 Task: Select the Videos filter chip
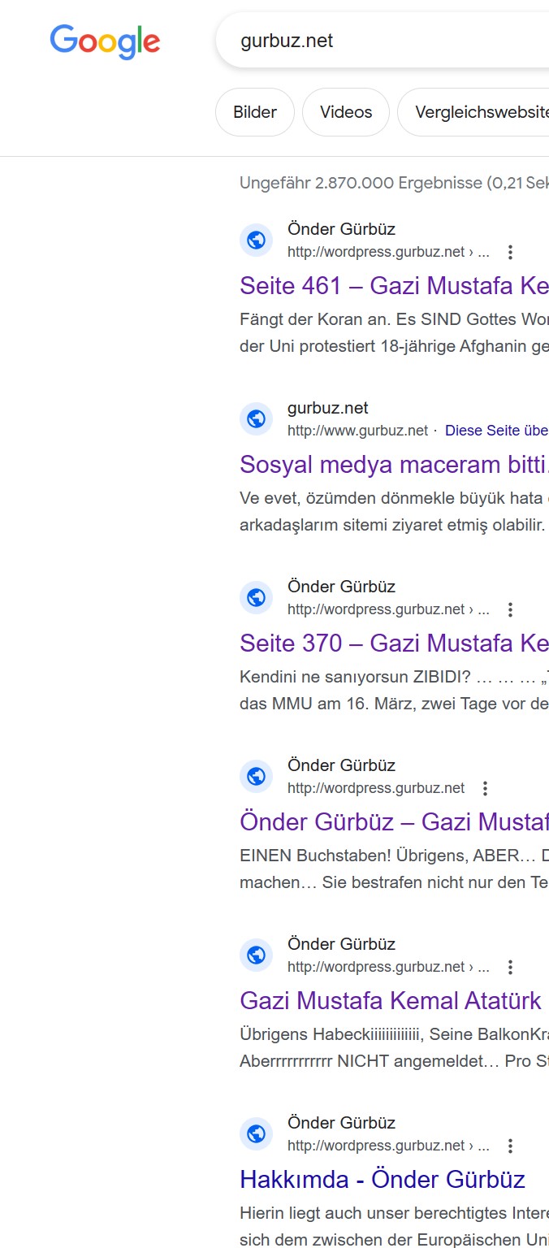tap(346, 112)
